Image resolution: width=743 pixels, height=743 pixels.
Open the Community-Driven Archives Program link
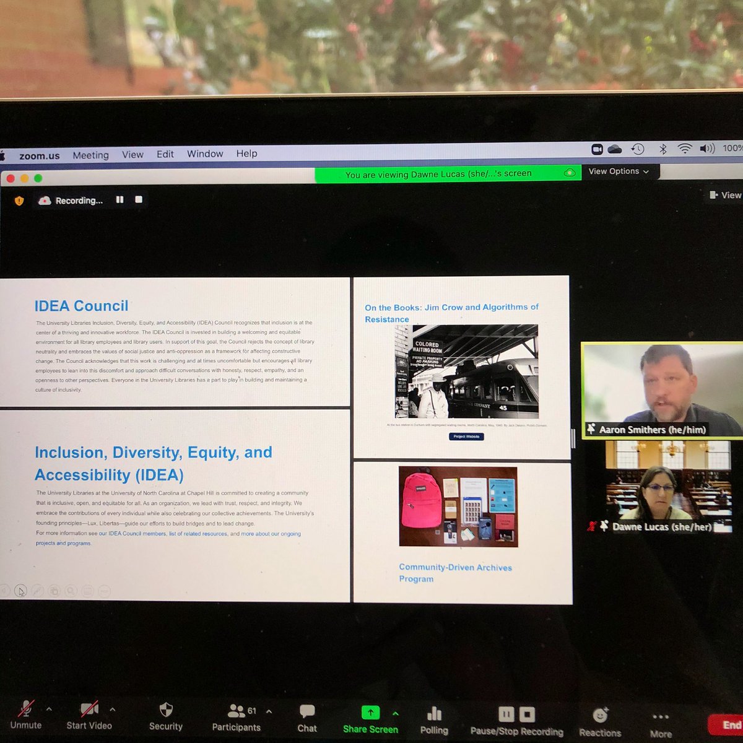455,573
